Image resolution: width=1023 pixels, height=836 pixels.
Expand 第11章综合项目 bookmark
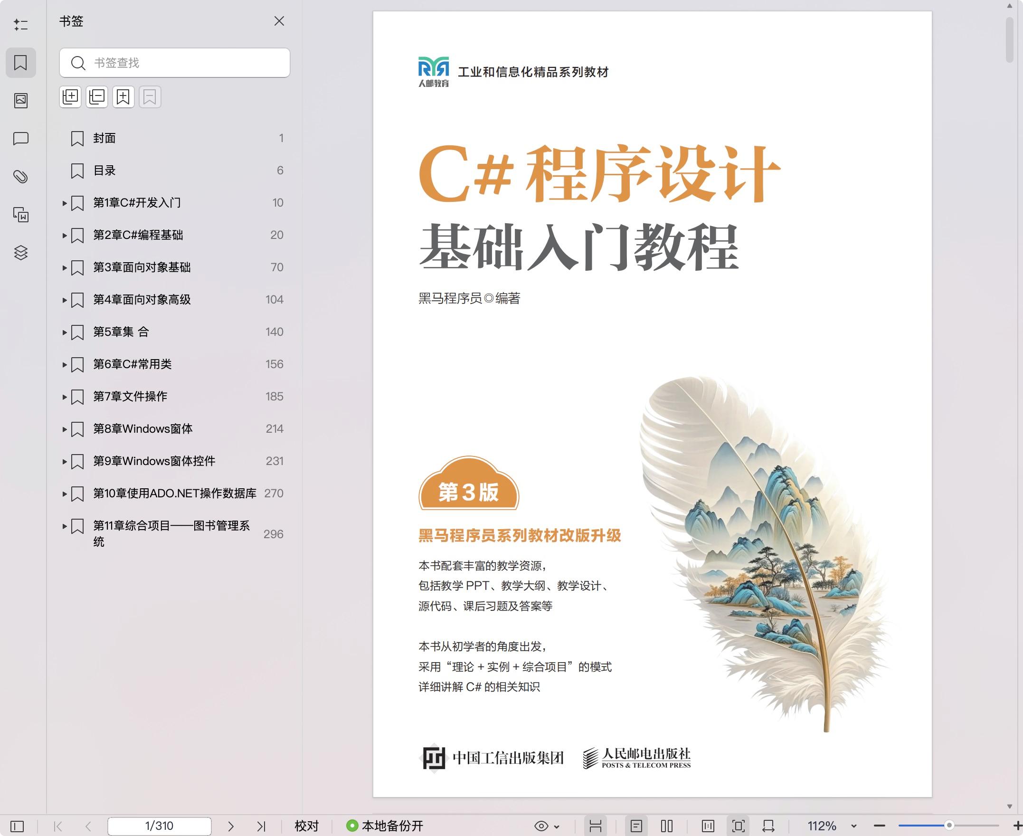click(65, 526)
